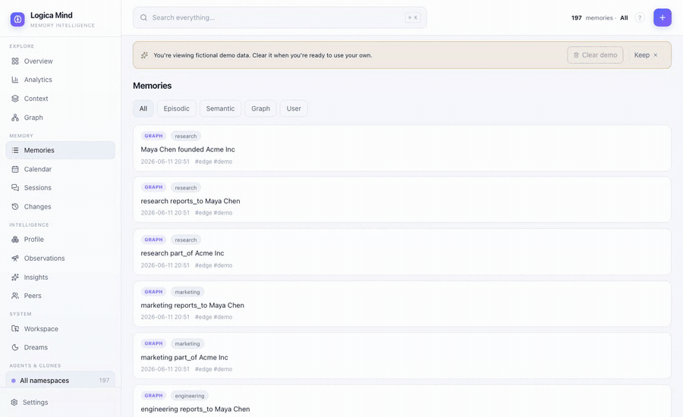Open Changes via its history clock icon
The image size is (683, 417).
[15, 207]
